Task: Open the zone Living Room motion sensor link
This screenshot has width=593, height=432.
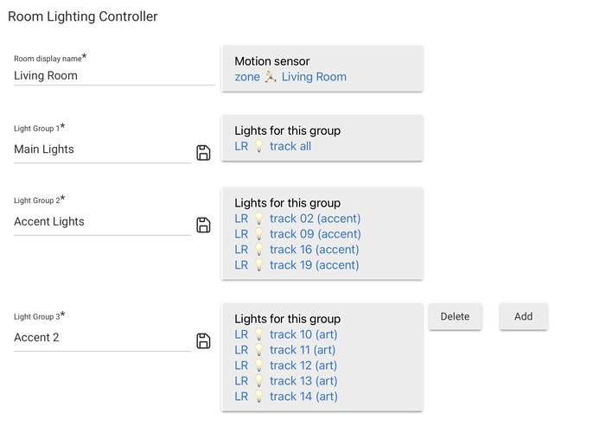Action: [290, 77]
